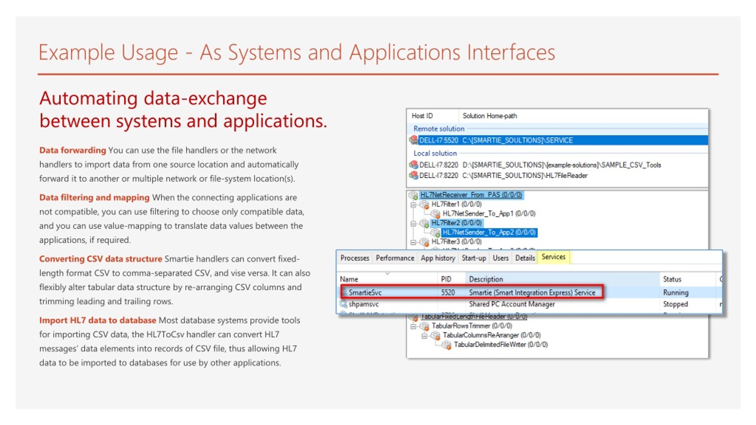Select the shpamsvc service name
Image resolution: width=756 pixels, height=425 pixels.
pos(364,304)
